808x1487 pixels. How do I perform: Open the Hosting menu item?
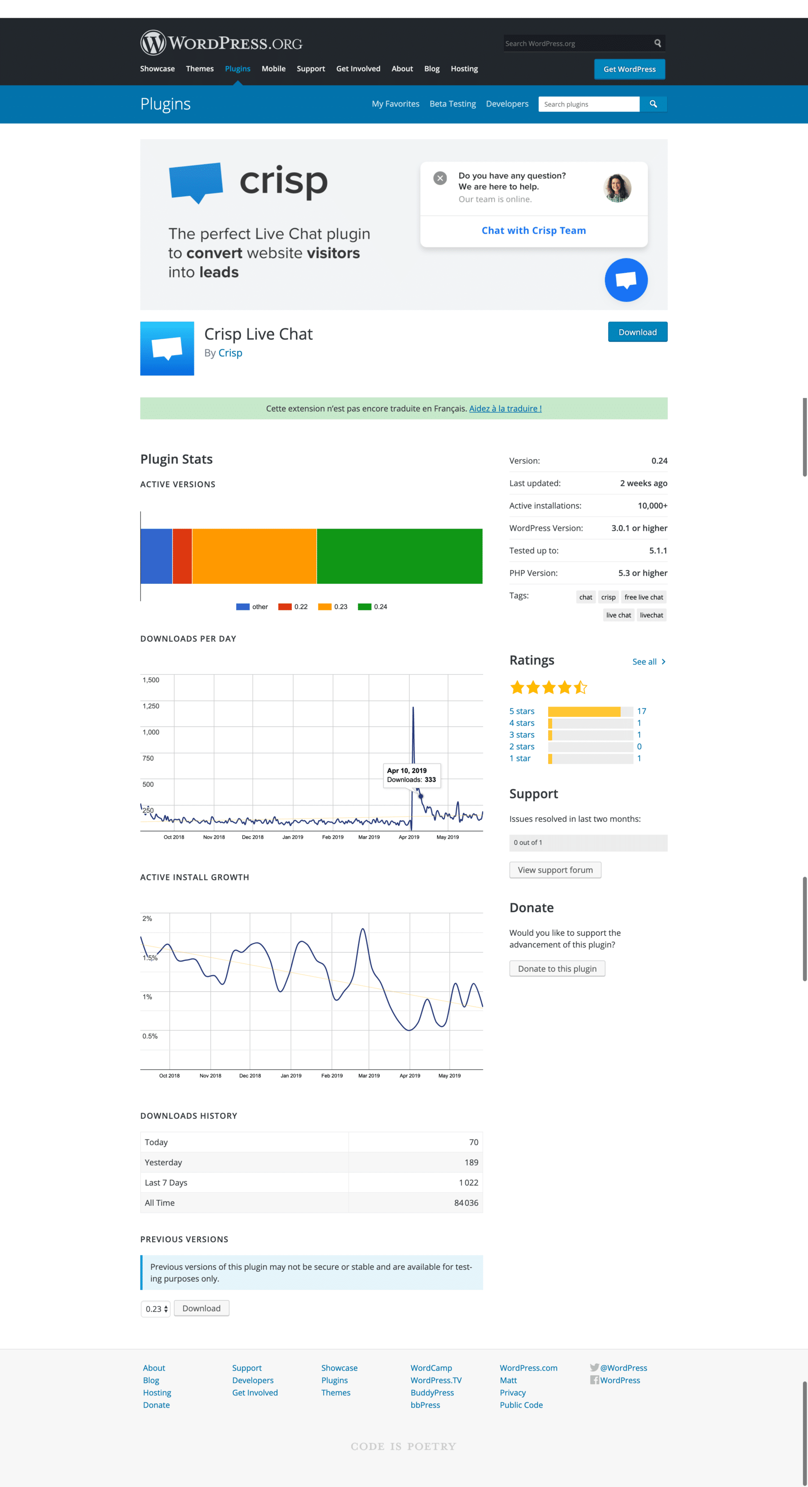pos(465,69)
